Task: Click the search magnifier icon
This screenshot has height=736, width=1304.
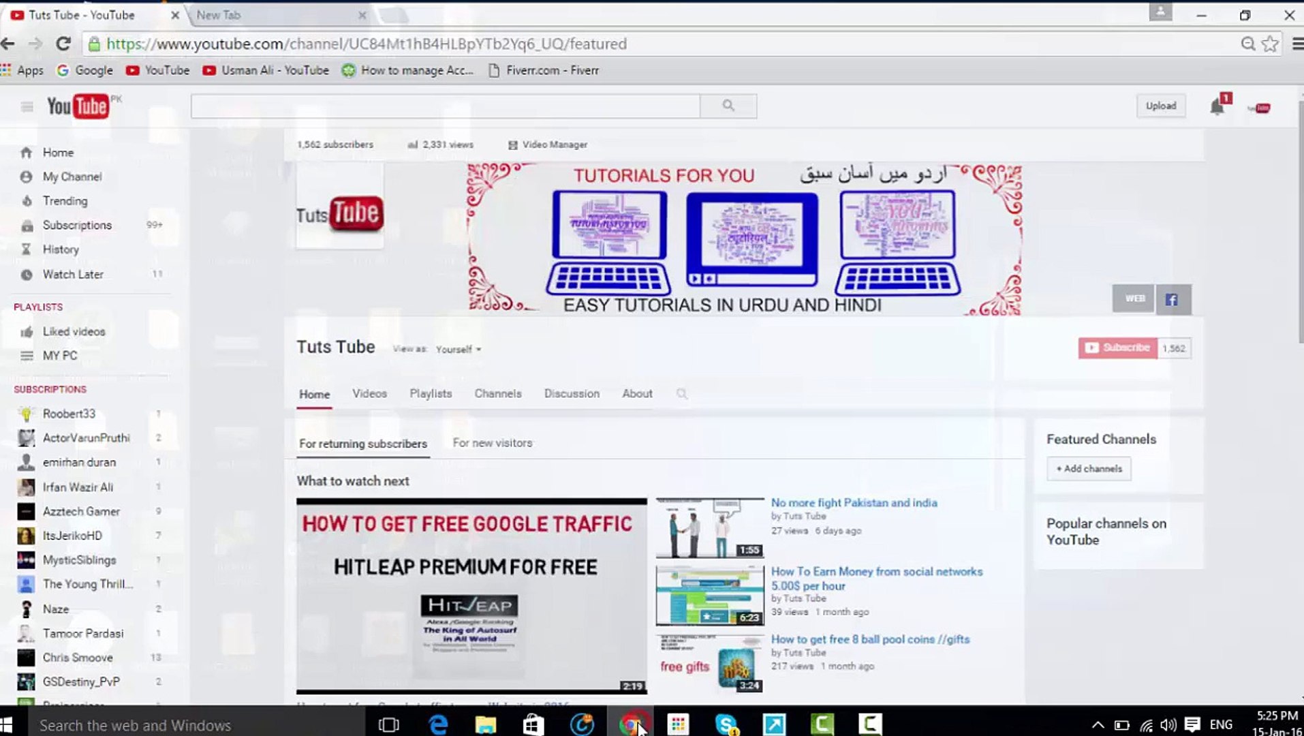Action: pos(728,106)
